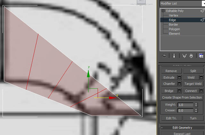Click the red X axis gizmo arrow

point(112,98)
